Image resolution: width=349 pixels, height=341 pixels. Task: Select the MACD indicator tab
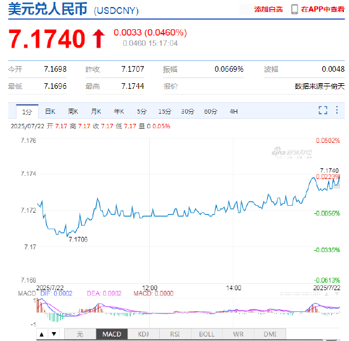[112, 334]
